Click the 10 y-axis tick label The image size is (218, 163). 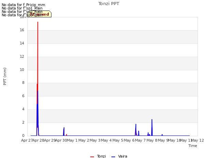(22, 70)
